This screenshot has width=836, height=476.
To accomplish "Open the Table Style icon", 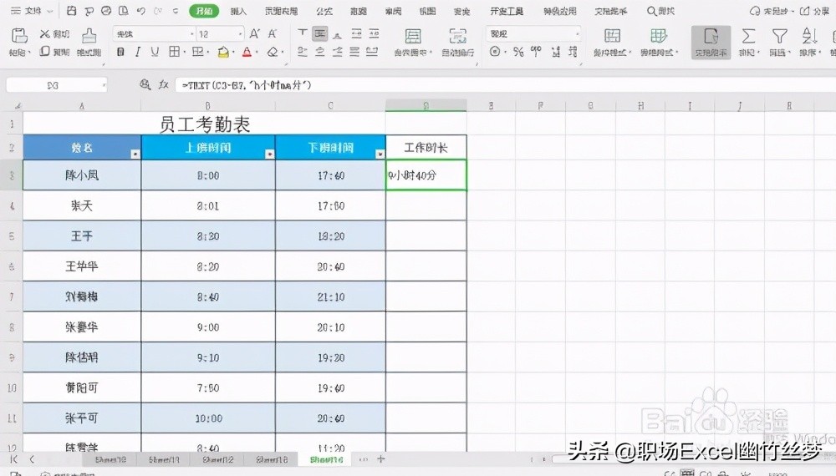I will (x=659, y=36).
